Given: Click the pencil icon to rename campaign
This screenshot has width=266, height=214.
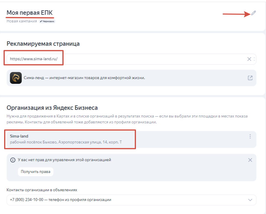Looking at the screenshot, I should click(x=254, y=13).
